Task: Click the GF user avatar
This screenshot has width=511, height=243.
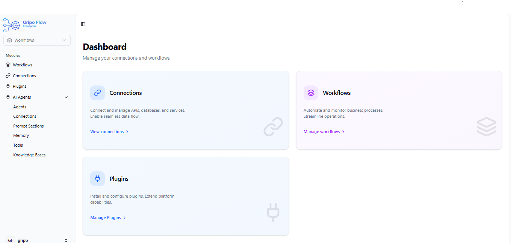Action: [11, 240]
